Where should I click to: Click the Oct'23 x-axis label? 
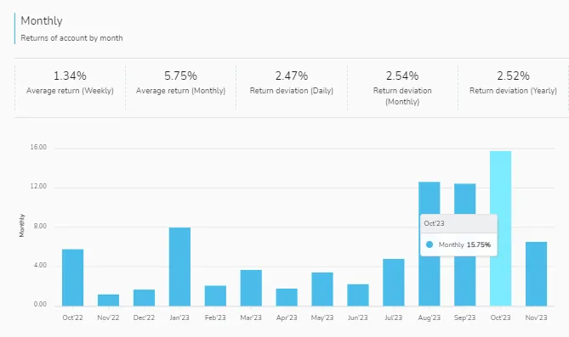500,317
